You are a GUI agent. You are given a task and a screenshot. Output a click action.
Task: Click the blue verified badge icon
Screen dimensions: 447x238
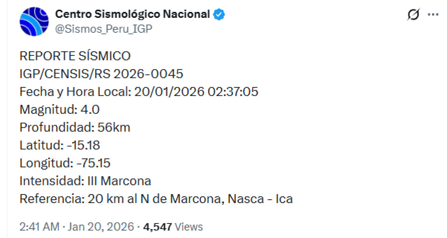[x=219, y=15]
